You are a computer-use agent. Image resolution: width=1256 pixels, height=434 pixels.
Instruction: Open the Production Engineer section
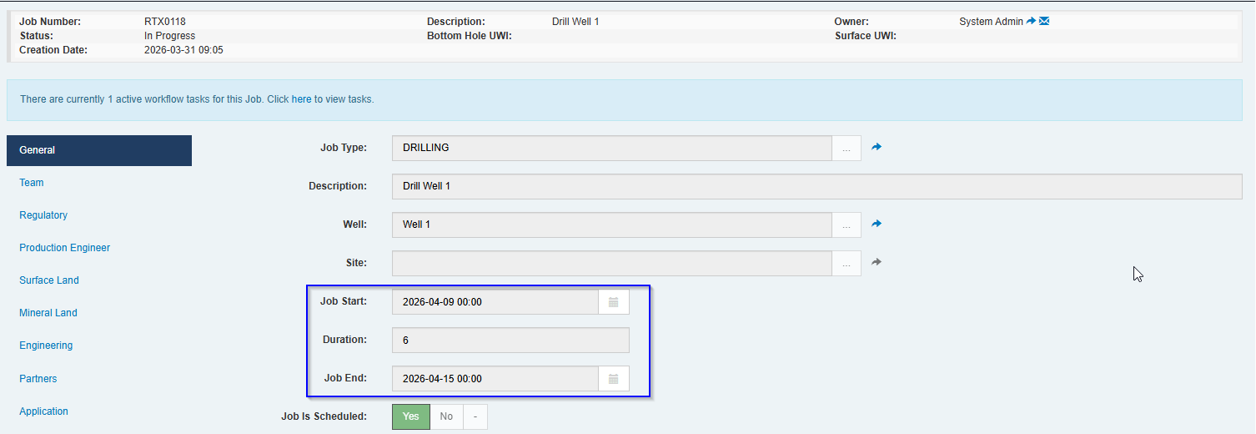(65, 248)
